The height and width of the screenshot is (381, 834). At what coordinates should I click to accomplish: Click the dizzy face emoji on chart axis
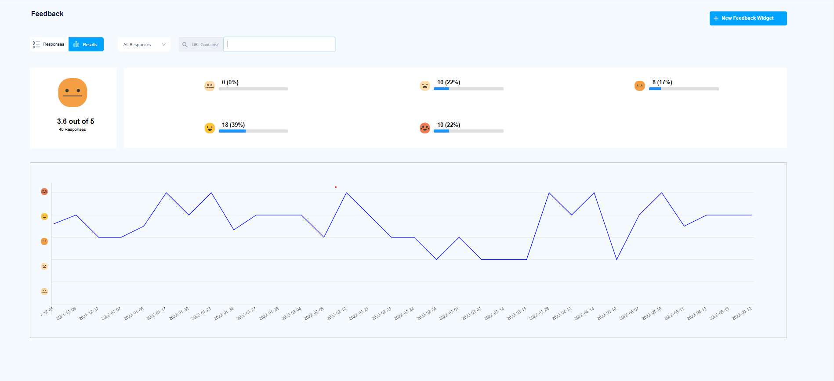point(44,291)
